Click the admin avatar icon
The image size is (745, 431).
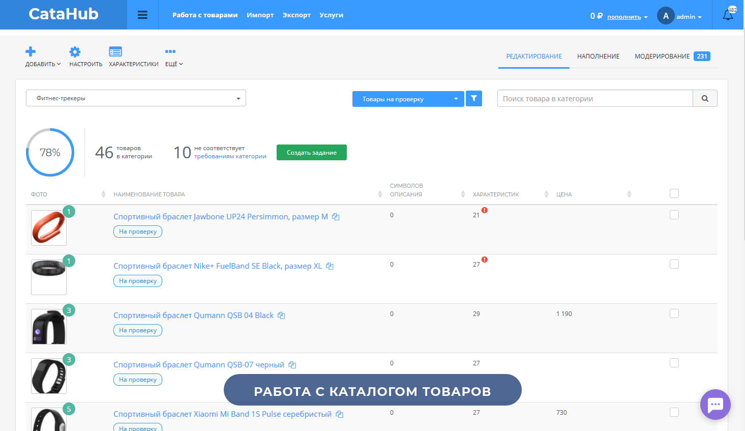click(x=666, y=16)
